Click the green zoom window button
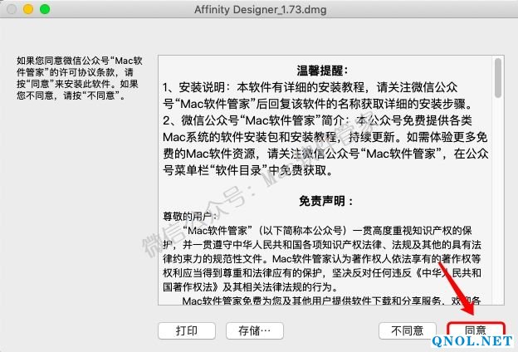 point(45,9)
